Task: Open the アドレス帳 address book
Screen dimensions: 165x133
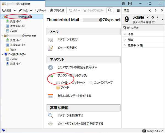Action: click(57, 10)
